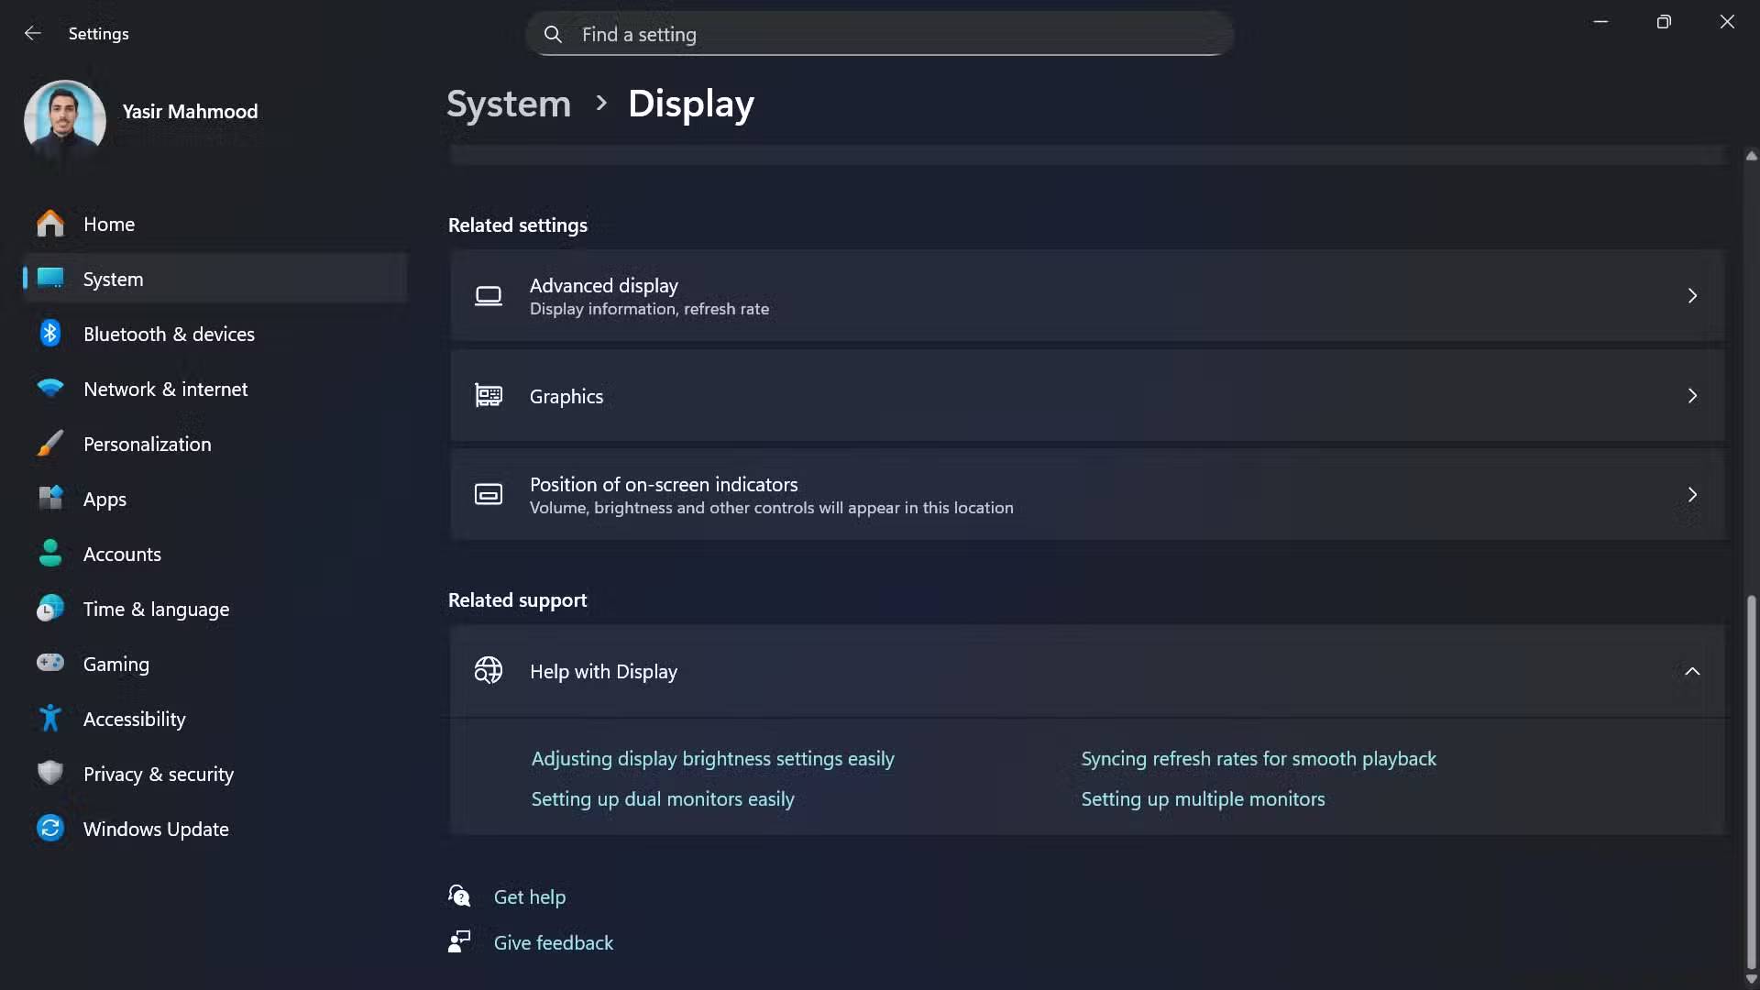1760x990 pixels.
Task: Open Position of on-screen indicators chevron
Action: [1691, 495]
